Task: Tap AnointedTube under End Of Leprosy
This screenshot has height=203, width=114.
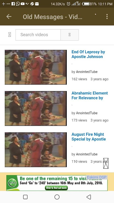Action: 87,72
